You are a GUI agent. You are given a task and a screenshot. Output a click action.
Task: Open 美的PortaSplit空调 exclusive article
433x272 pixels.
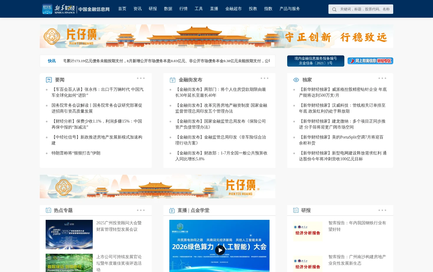341,140
